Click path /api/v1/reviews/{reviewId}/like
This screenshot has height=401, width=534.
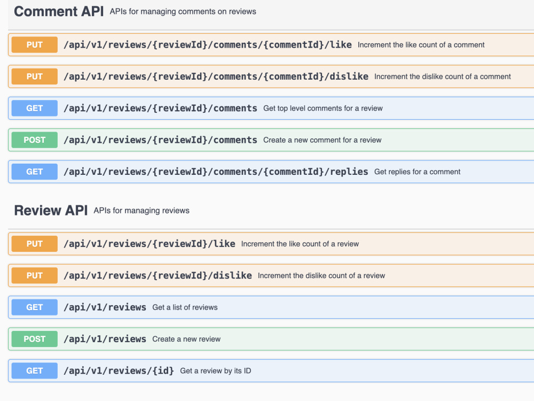150,244
